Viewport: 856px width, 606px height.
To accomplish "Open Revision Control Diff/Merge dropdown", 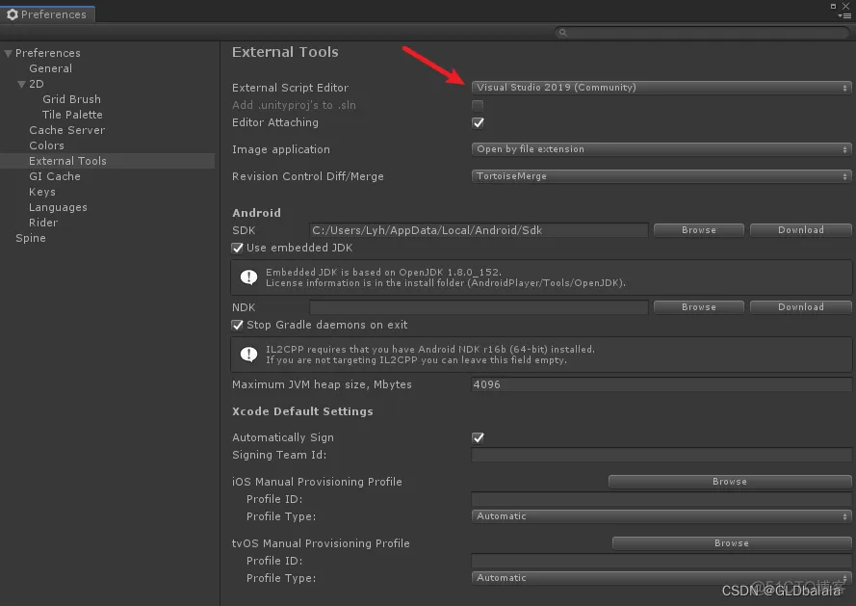I will (661, 176).
